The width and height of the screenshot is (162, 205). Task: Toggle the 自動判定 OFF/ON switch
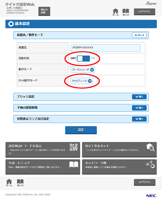(x=83, y=58)
